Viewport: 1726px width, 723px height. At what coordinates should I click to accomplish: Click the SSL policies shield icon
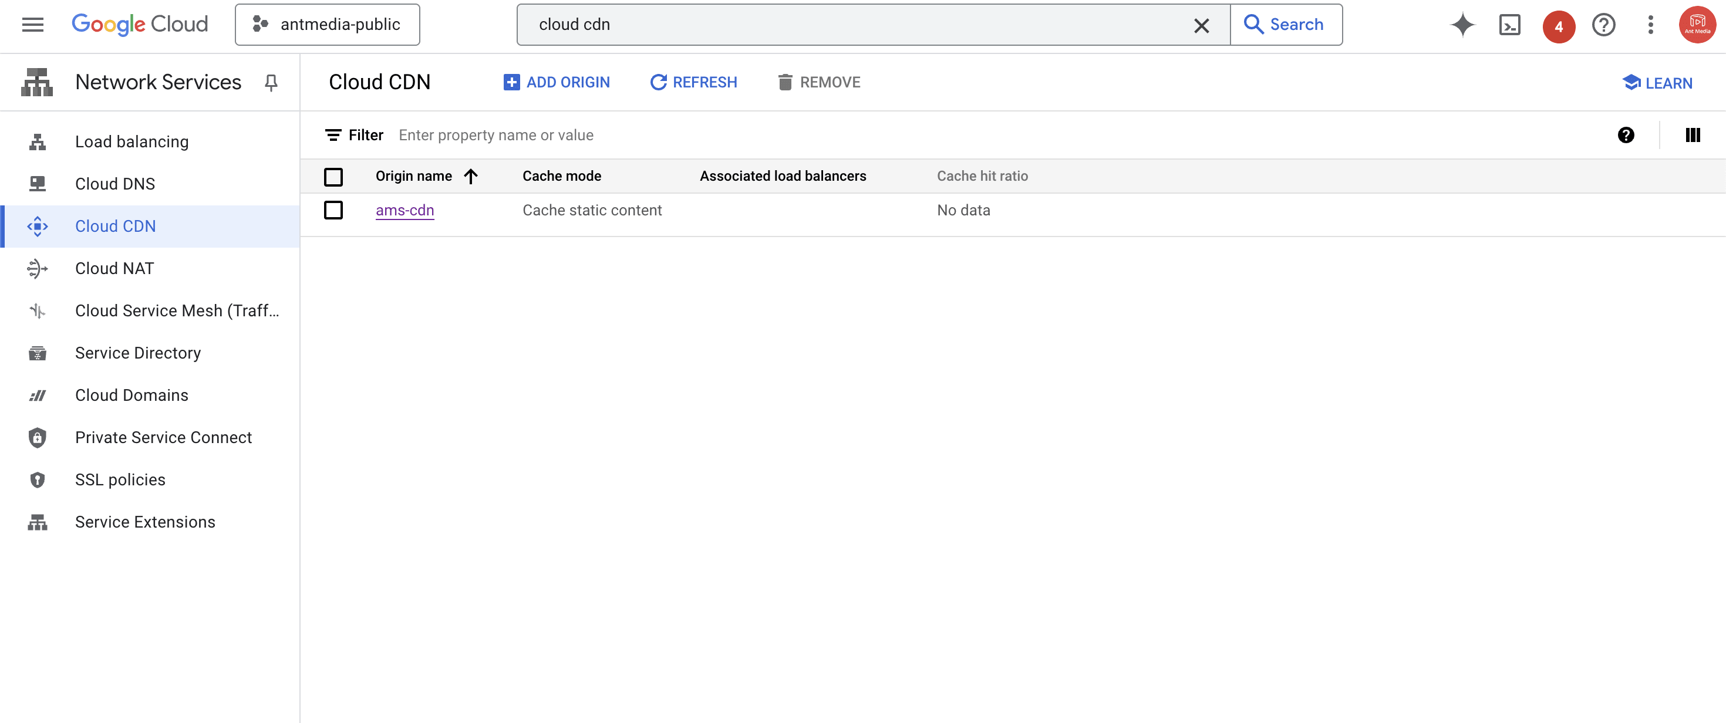point(38,480)
